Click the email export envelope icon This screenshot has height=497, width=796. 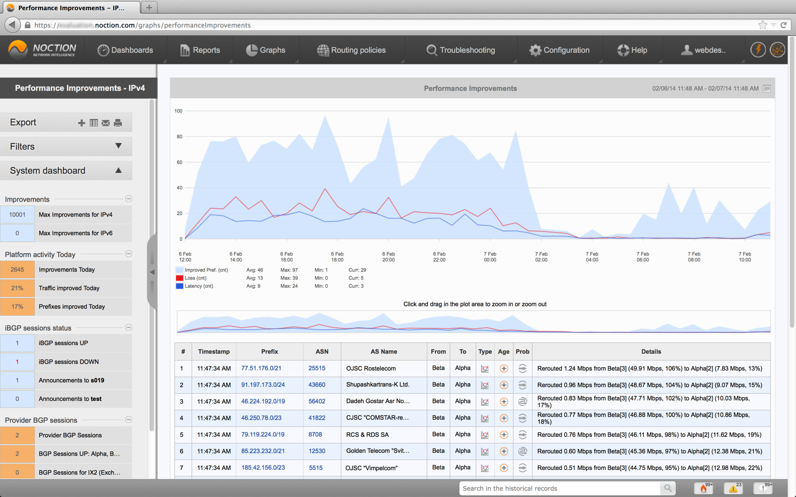point(106,123)
